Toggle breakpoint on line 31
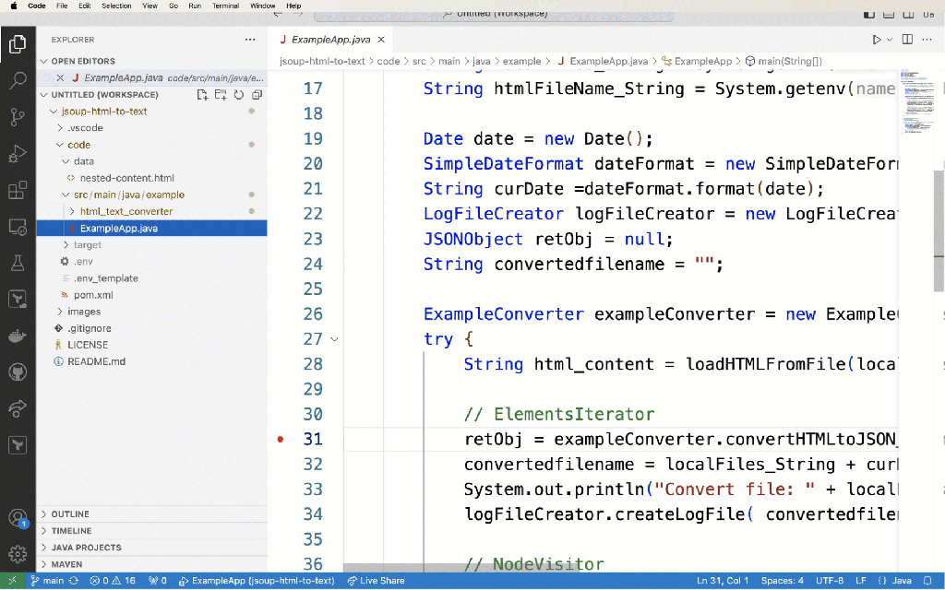The width and height of the screenshot is (945, 590). click(x=281, y=440)
